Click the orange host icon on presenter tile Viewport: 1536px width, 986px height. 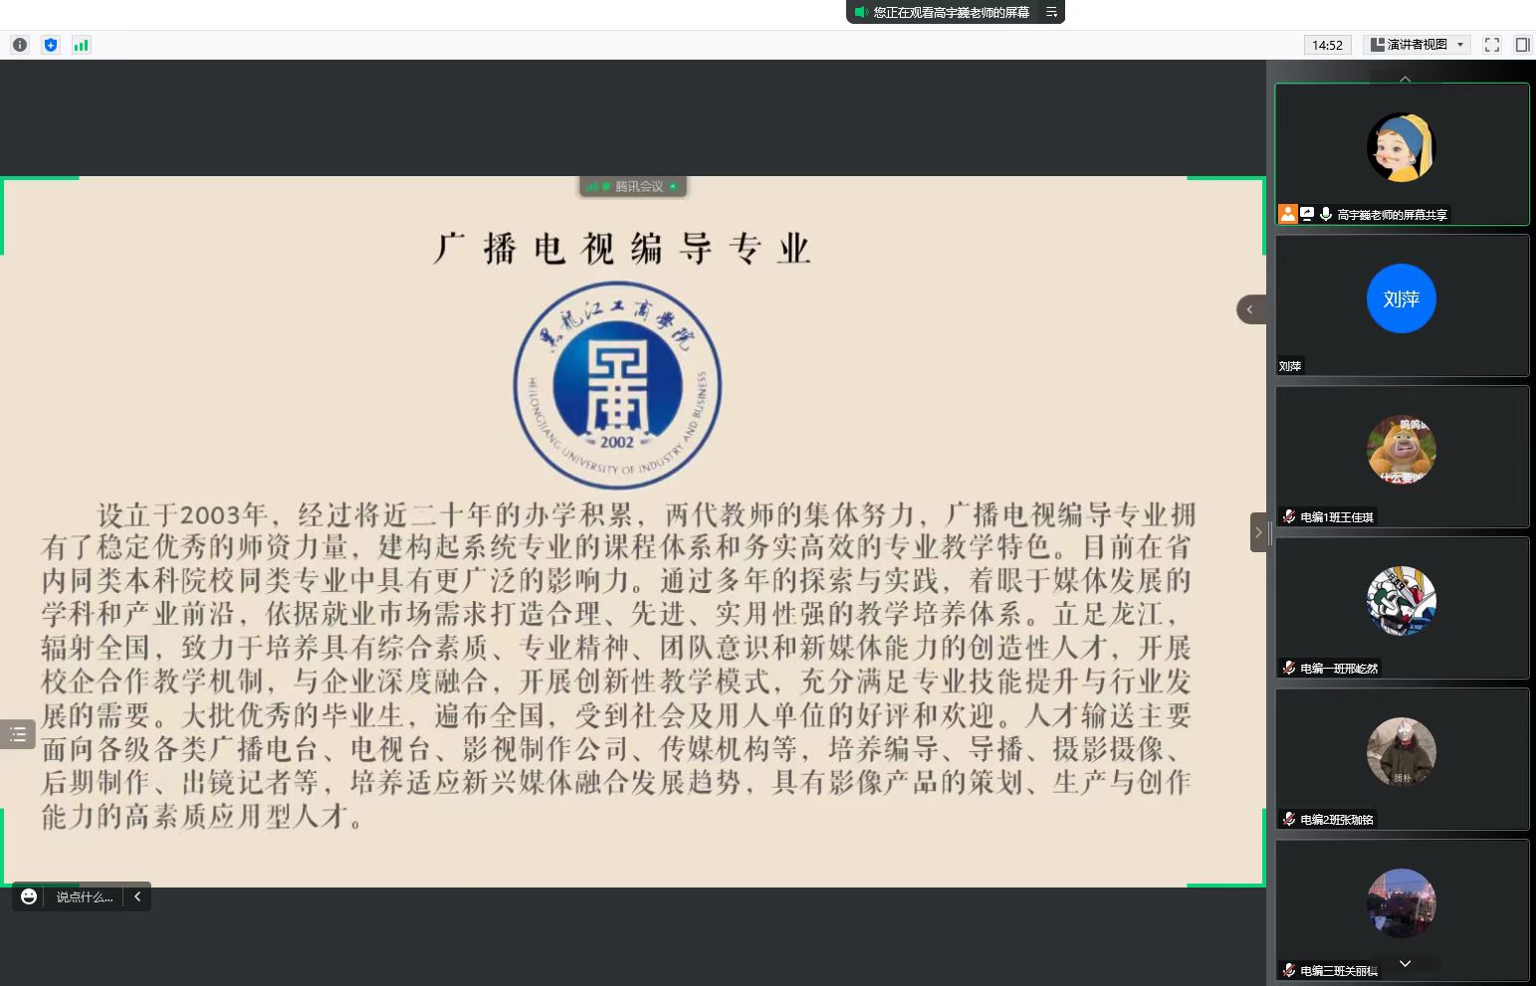(x=1288, y=214)
